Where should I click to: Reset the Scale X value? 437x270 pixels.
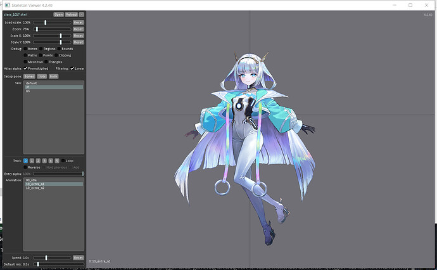tap(79, 35)
